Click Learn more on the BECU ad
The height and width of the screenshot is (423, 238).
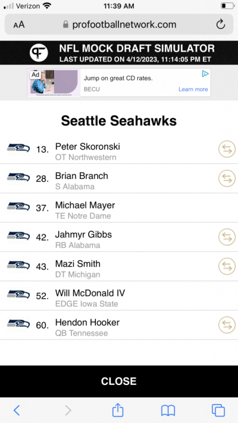[x=193, y=89]
